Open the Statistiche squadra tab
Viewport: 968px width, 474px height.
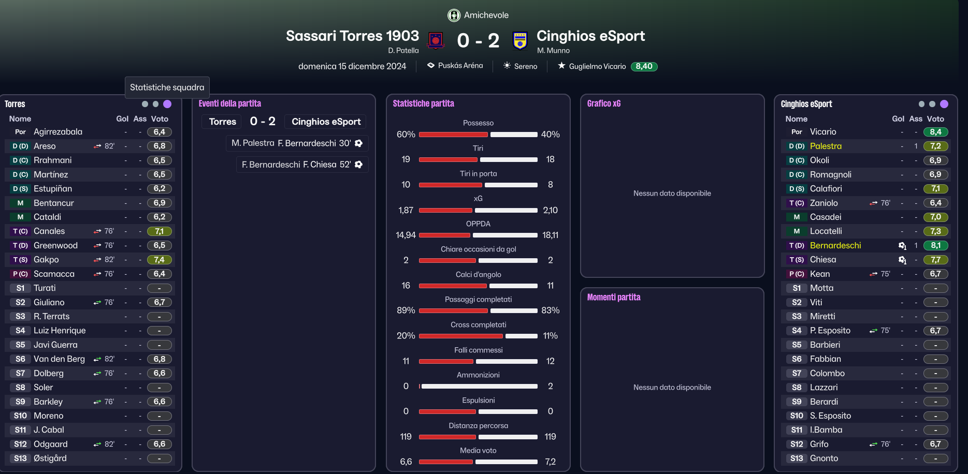tap(167, 87)
